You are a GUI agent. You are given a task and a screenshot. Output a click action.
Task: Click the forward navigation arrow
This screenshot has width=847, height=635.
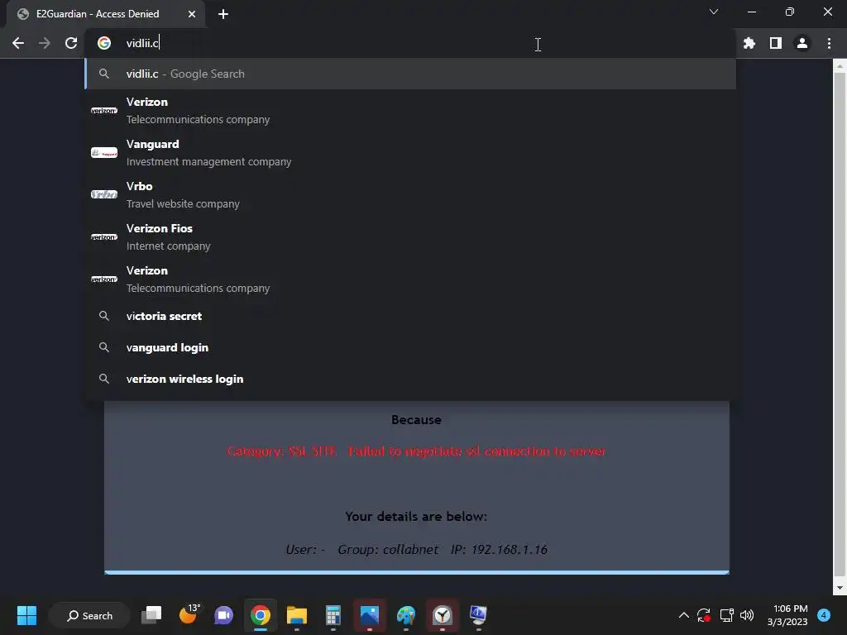click(45, 43)
